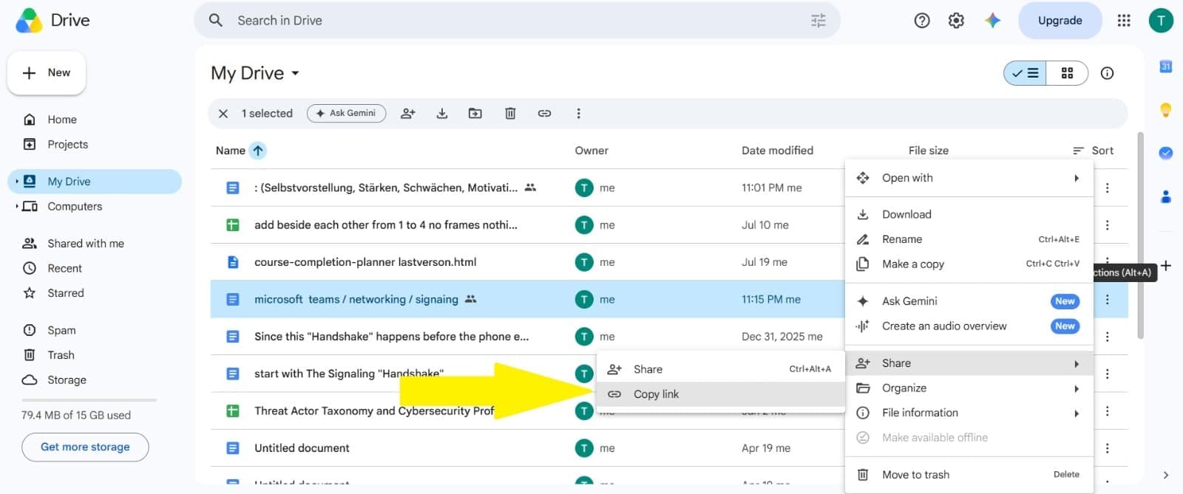Click the New button
The height and width of the screenshot is (494, 1183).
(x=47, y=73)
